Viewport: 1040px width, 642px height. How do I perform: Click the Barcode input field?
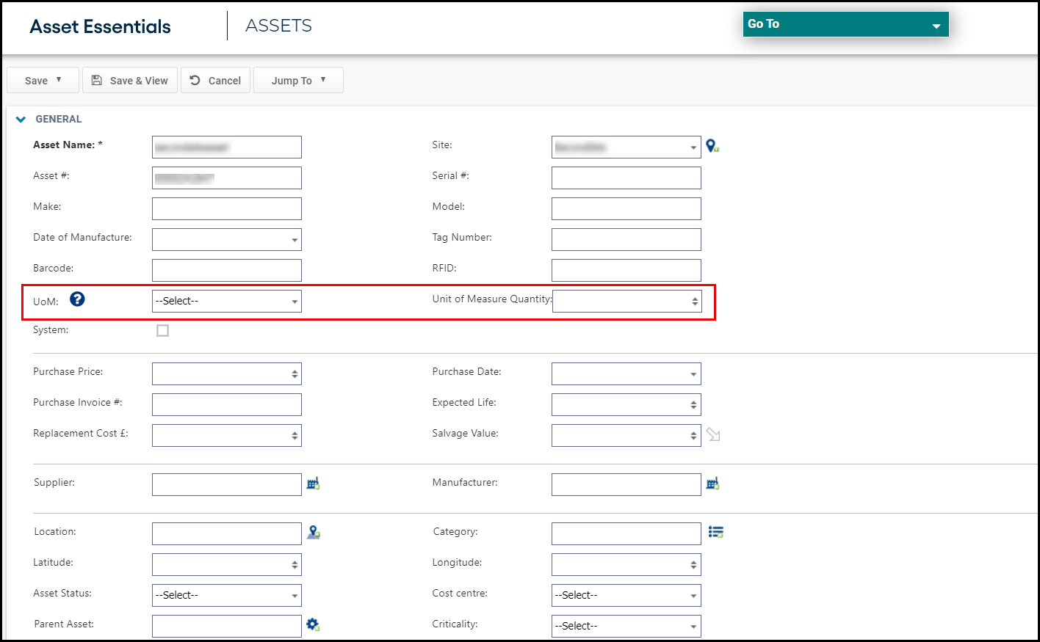point(227,270)
